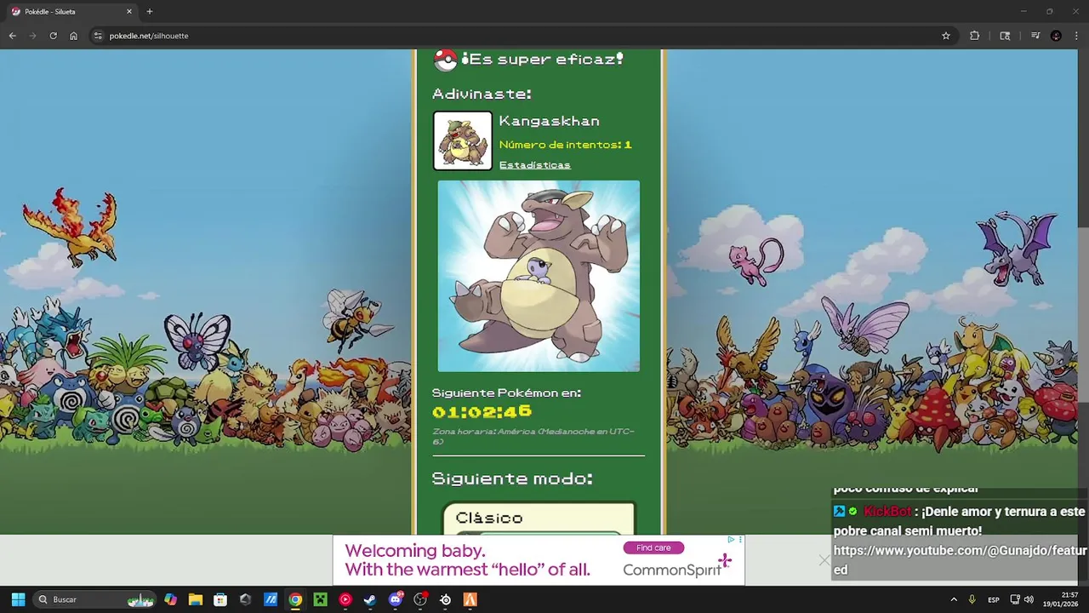Switch to Google Chrome in the taskbar
The width and height of the screenshot is (1089, 613).
(x=295, y=599)
